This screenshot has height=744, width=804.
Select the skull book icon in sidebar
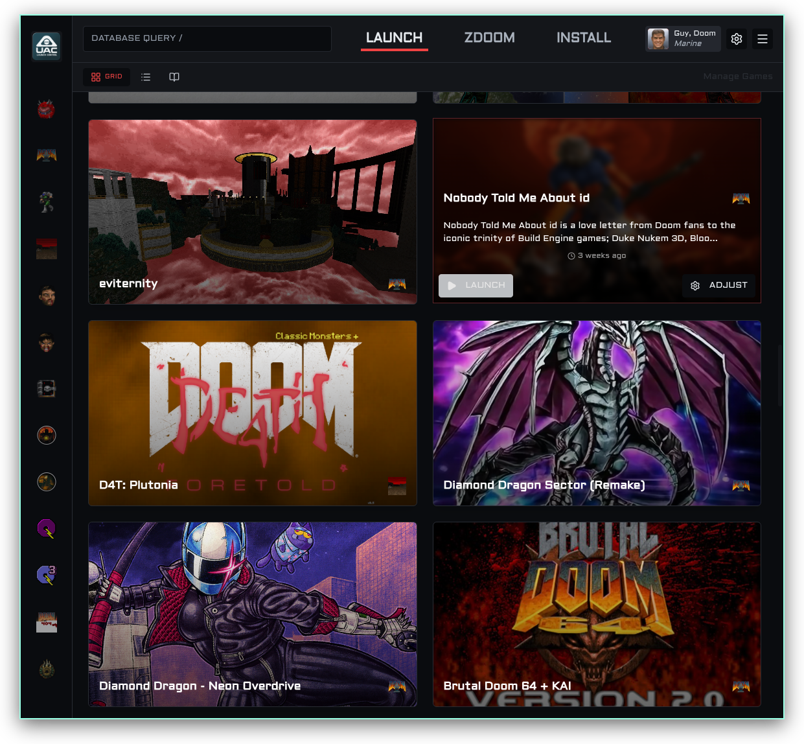point(46,389)
